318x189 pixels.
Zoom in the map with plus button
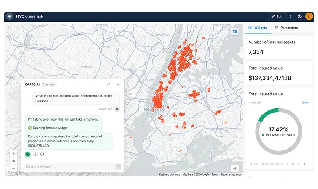(x=13, y=153)
